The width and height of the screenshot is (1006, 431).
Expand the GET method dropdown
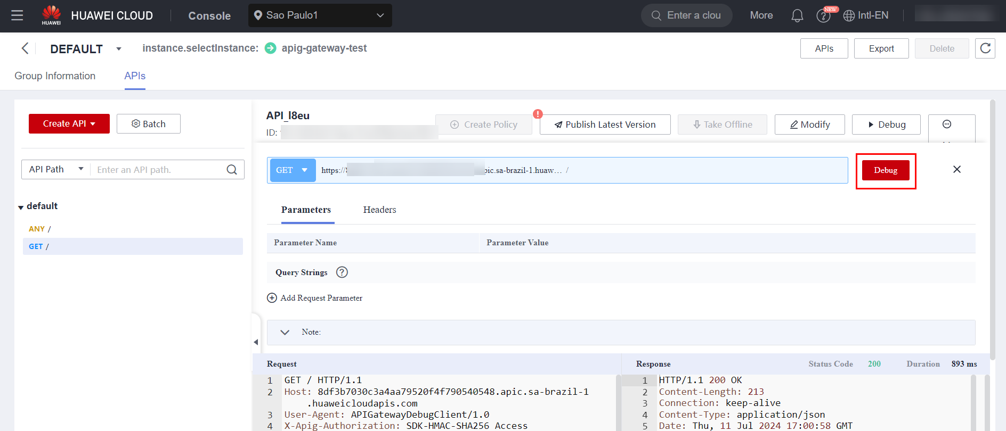pos(293,170)
